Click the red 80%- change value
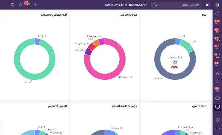The image size is (222, 135). (175, 67)
